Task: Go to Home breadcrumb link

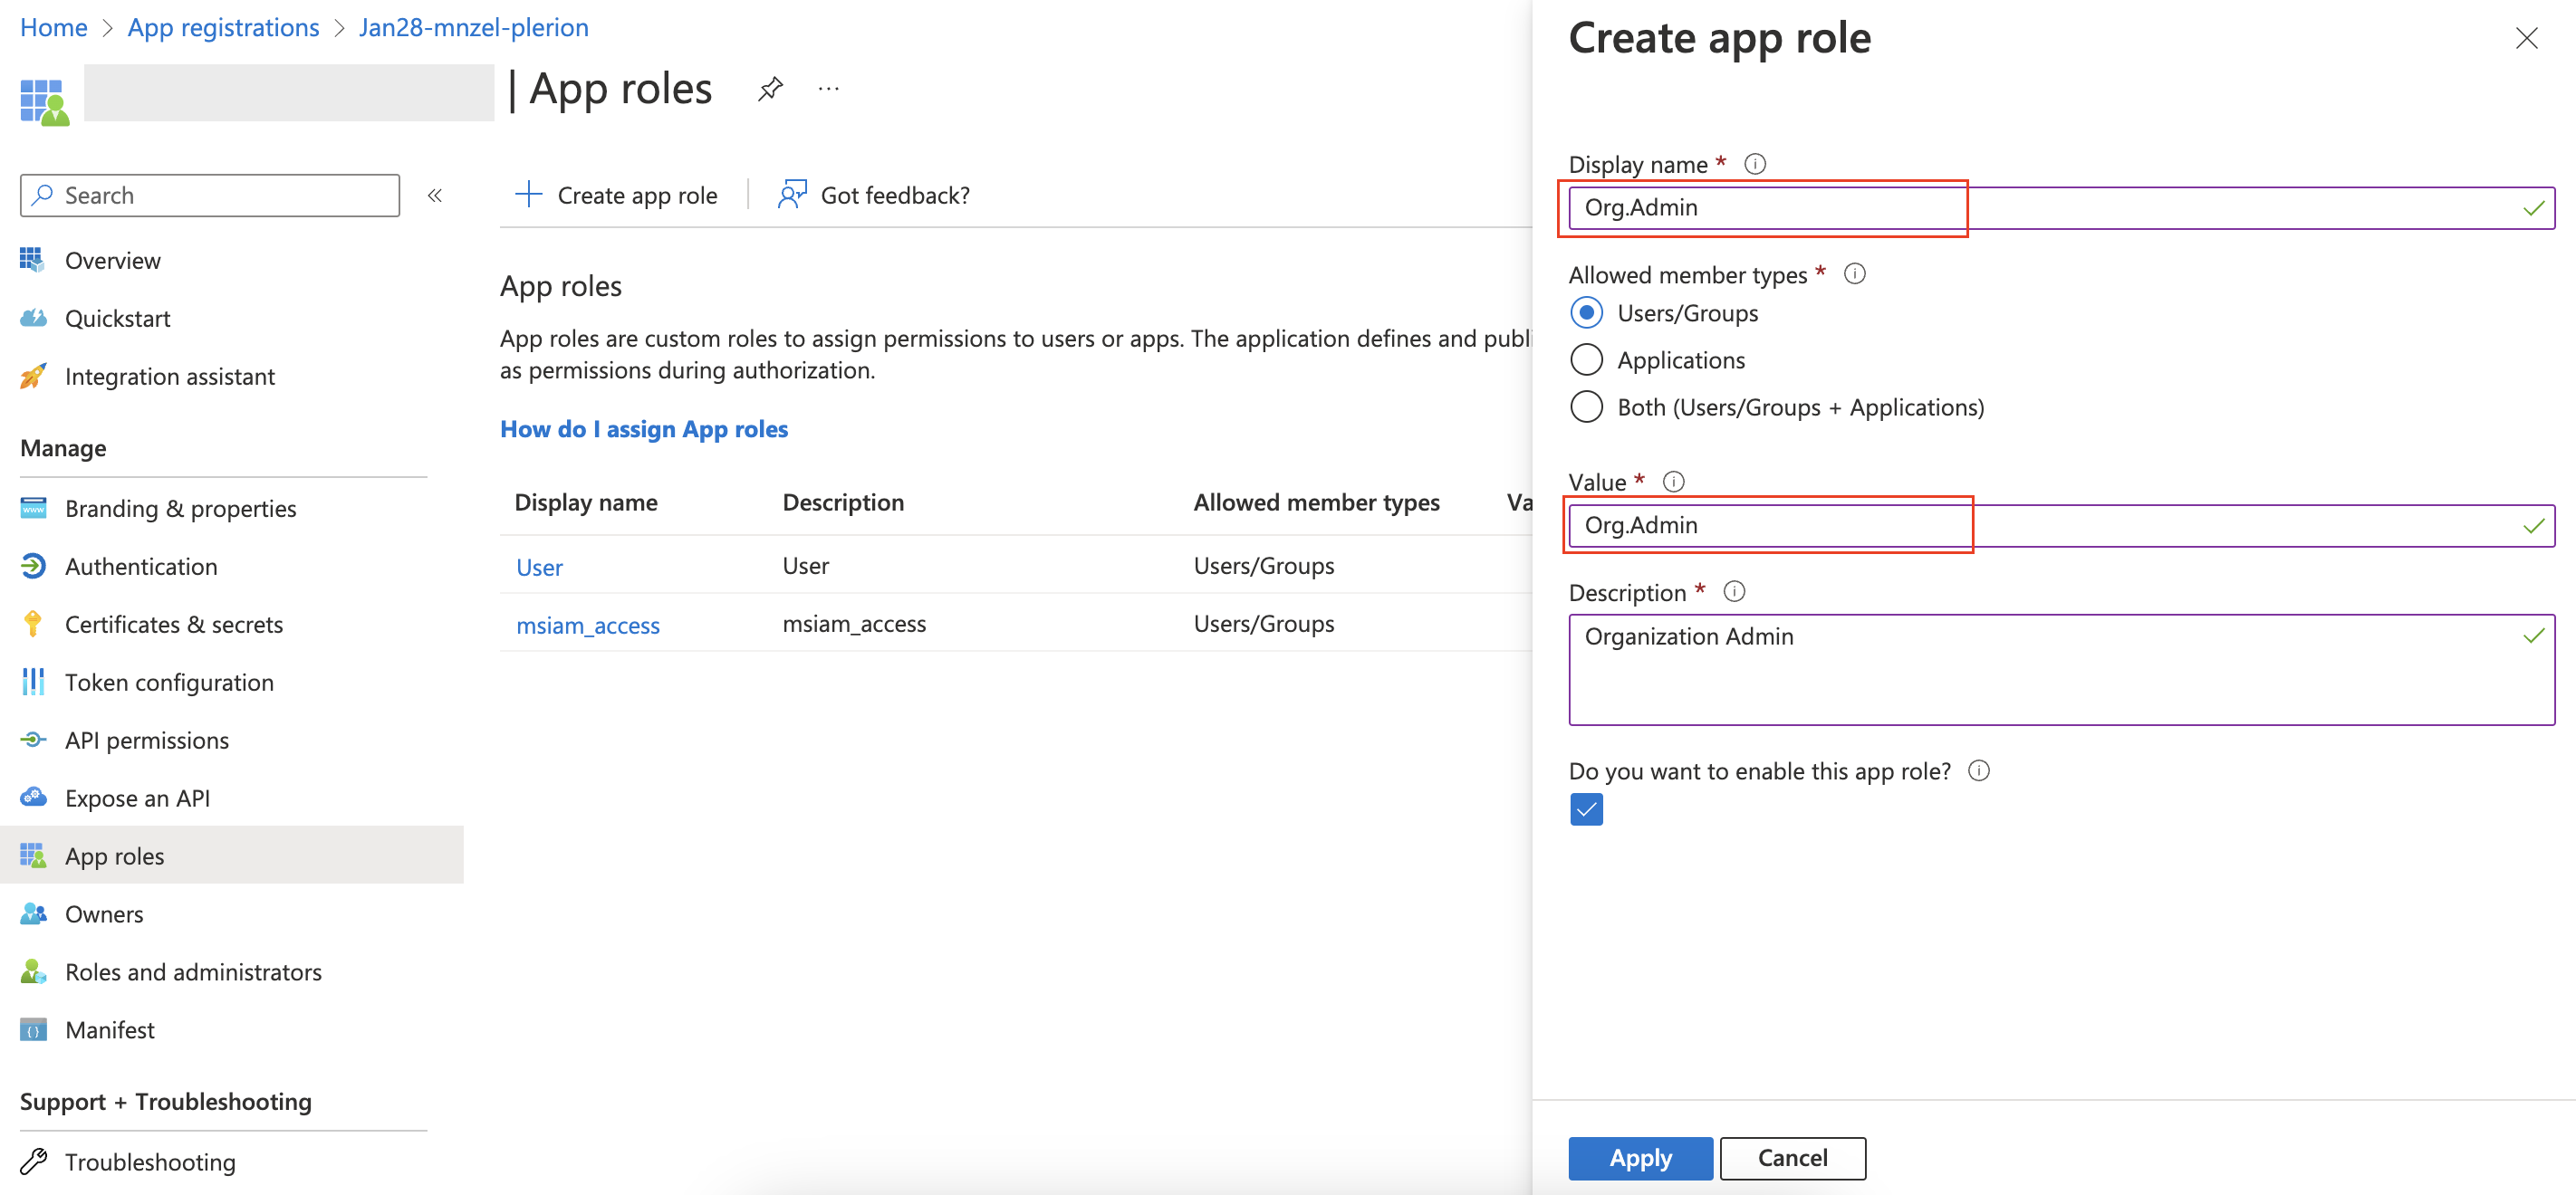Action: pos(54,27)
